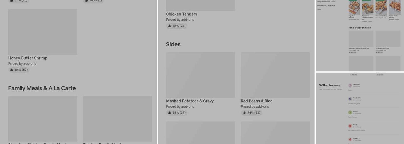Click thumbs-up icon beside 86% (23) rating
Screen dimensions: 404x144
point(170,26)
